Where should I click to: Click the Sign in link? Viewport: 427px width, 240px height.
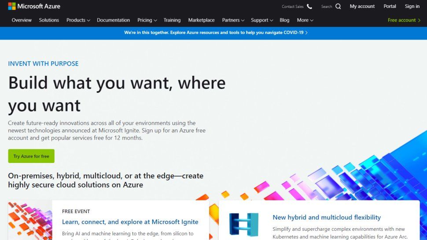412,6
